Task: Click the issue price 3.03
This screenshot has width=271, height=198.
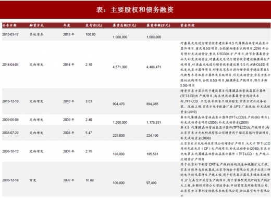Action: [89, 101]
